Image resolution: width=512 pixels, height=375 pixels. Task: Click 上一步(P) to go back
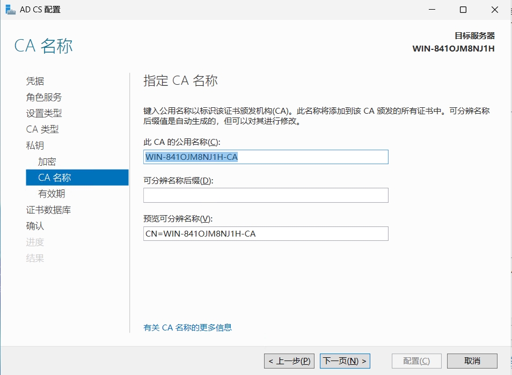pos(289,361)
